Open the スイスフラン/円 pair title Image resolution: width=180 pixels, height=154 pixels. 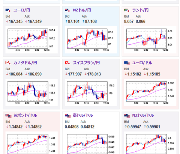[86, 63]
